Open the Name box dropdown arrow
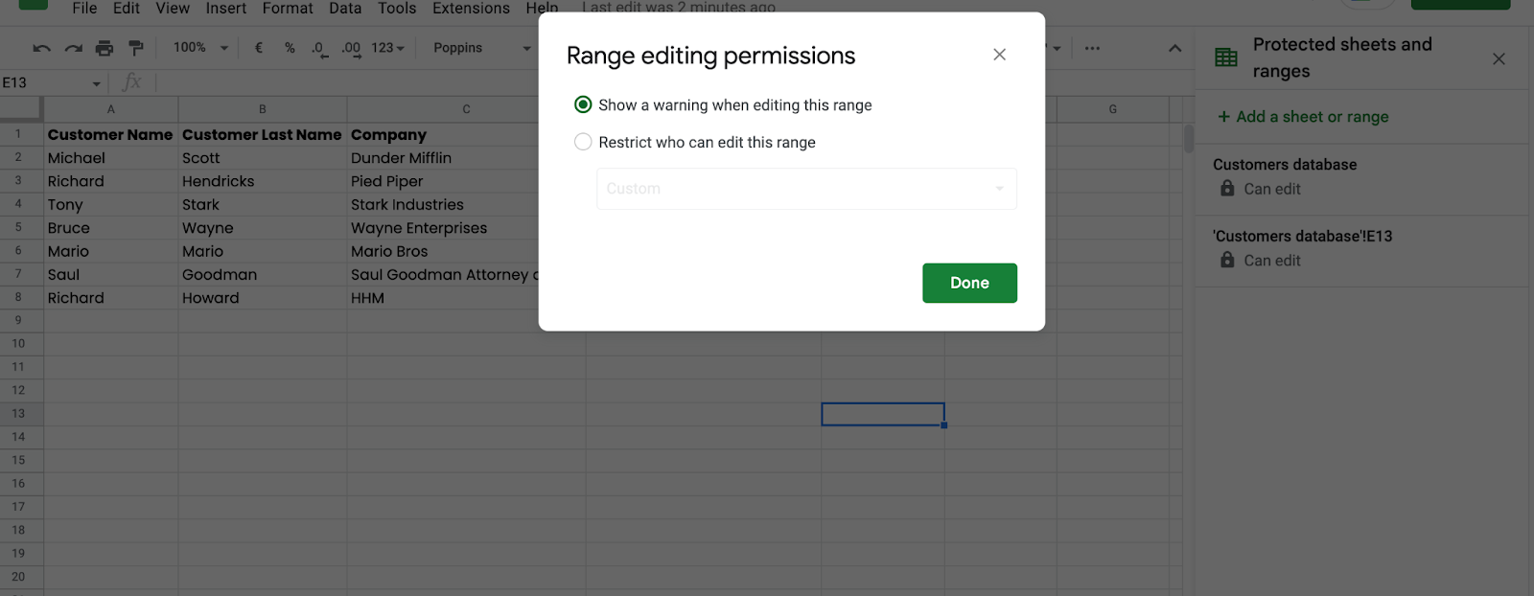This screenshot has width=1534, height=596. pyautogui.click(x=96, y=83)
